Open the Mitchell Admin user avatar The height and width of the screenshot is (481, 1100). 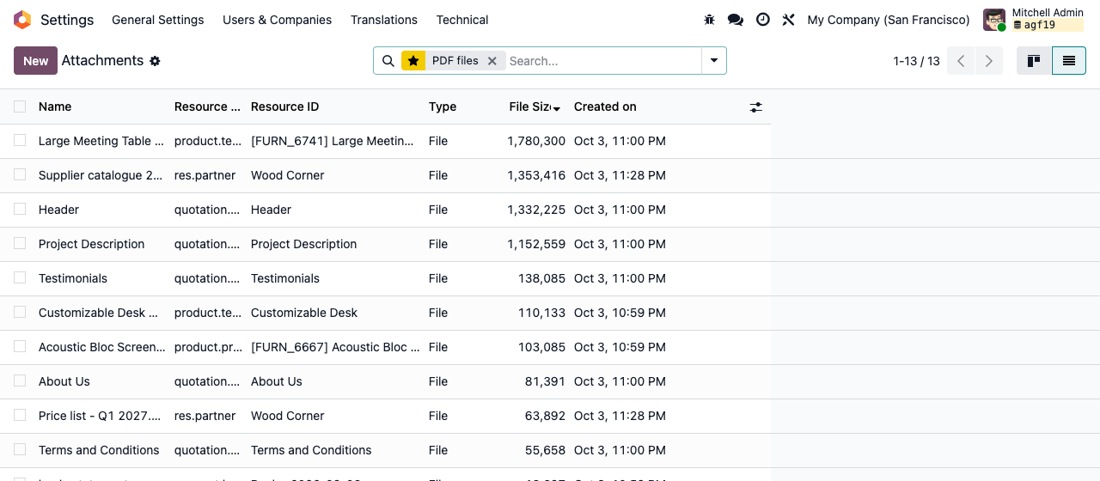[x=994, y=20]
